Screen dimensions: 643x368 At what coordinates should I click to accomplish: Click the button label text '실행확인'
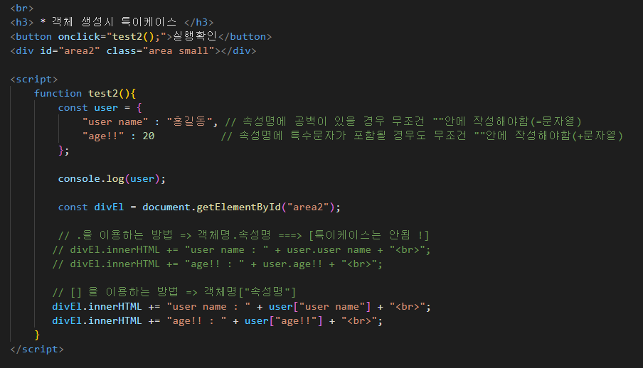pos(194,36)
